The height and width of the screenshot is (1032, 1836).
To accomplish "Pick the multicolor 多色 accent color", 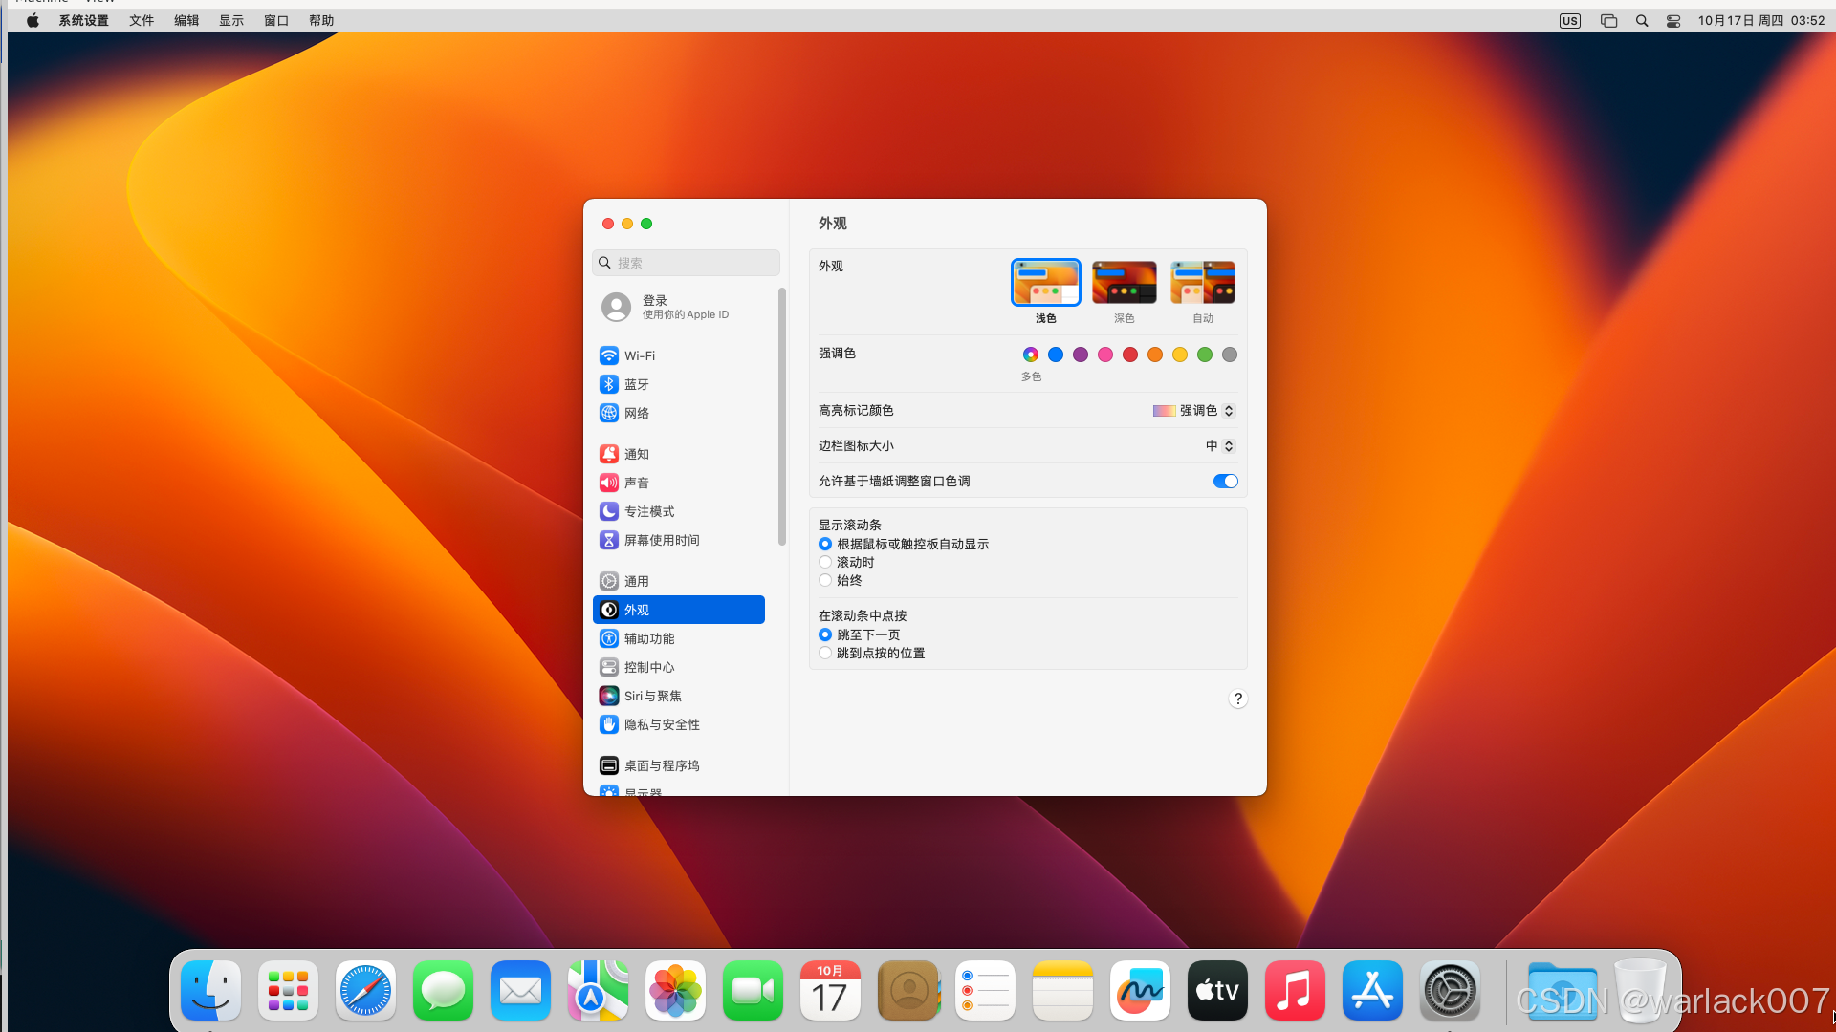I will (x=1031, y=355).
